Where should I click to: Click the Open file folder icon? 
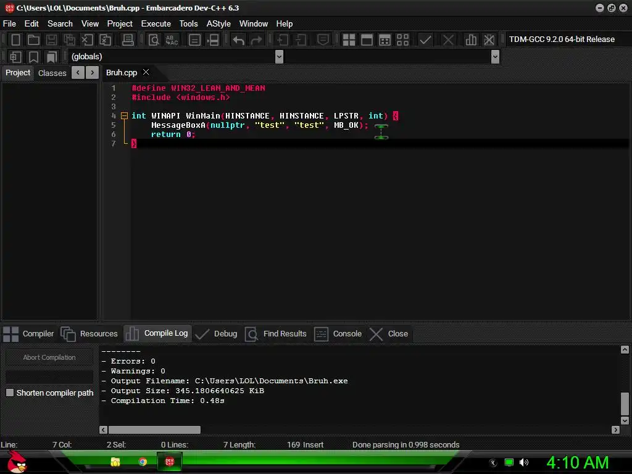click(33, 40)
